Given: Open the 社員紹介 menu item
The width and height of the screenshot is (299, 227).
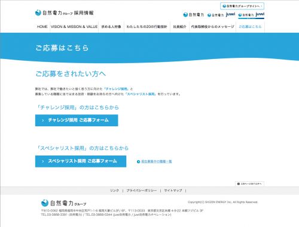Looking at the screenshot, I should tap(179, 27).
